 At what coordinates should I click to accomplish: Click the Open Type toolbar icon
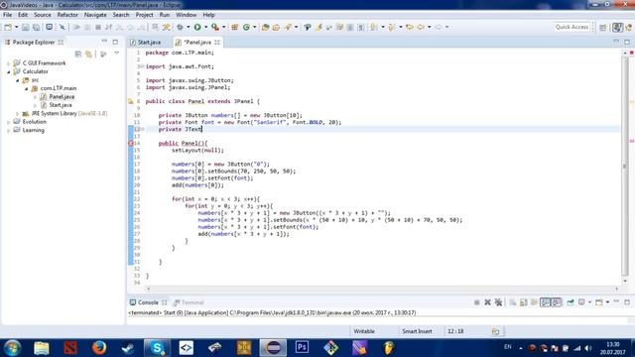tap(265, 27)
